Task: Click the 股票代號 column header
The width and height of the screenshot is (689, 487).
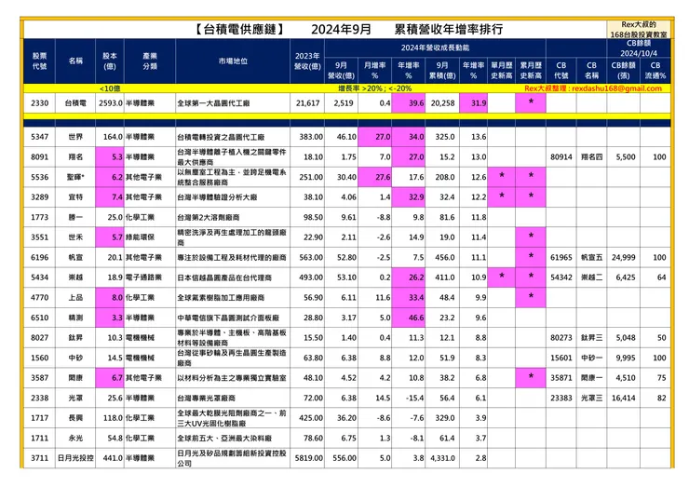Action: click(39, 61)
